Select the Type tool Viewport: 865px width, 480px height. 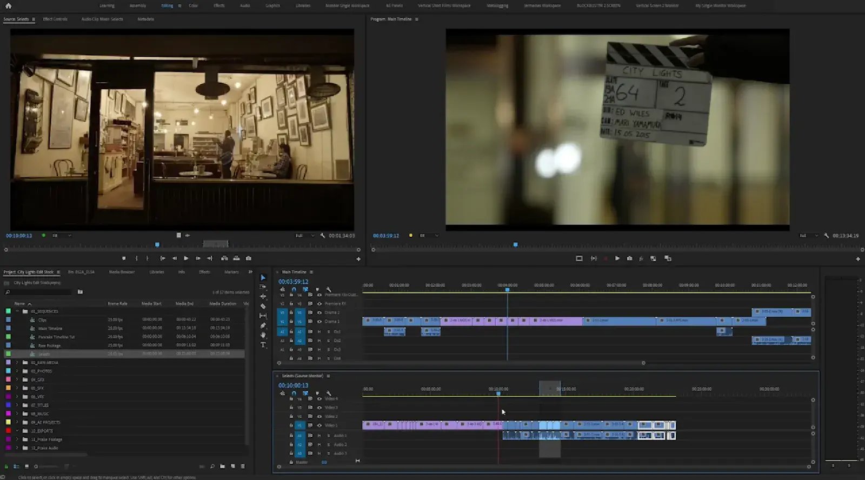263,345
